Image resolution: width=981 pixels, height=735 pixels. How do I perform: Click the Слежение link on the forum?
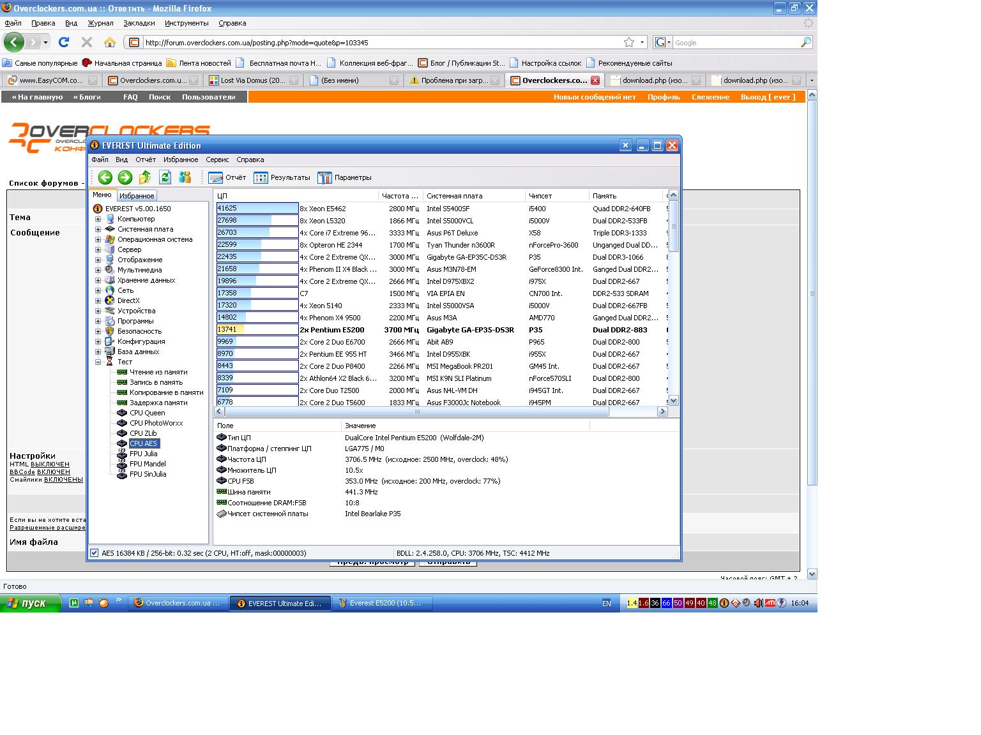coord(710,97)
